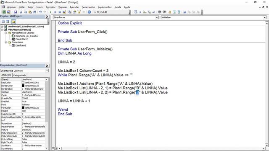Open the UserForm object dropdown
This screenshot has width=269, height=151.
point(157,18)
